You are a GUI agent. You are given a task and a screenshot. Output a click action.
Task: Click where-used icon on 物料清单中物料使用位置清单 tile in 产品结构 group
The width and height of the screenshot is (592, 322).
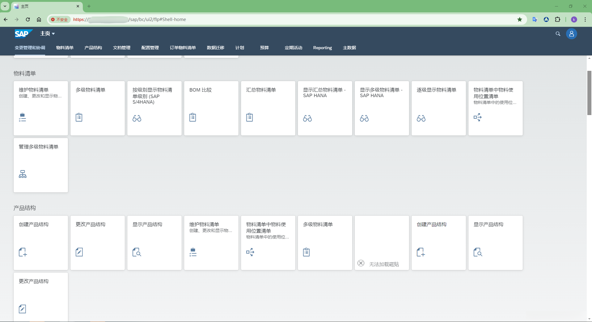coord(250,252)
